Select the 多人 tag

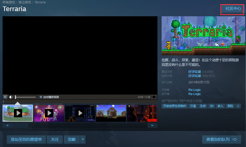click(220, 106)
